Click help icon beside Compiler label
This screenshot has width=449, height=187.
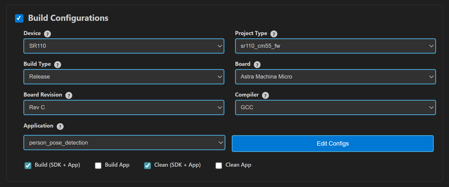coord(265,95)
